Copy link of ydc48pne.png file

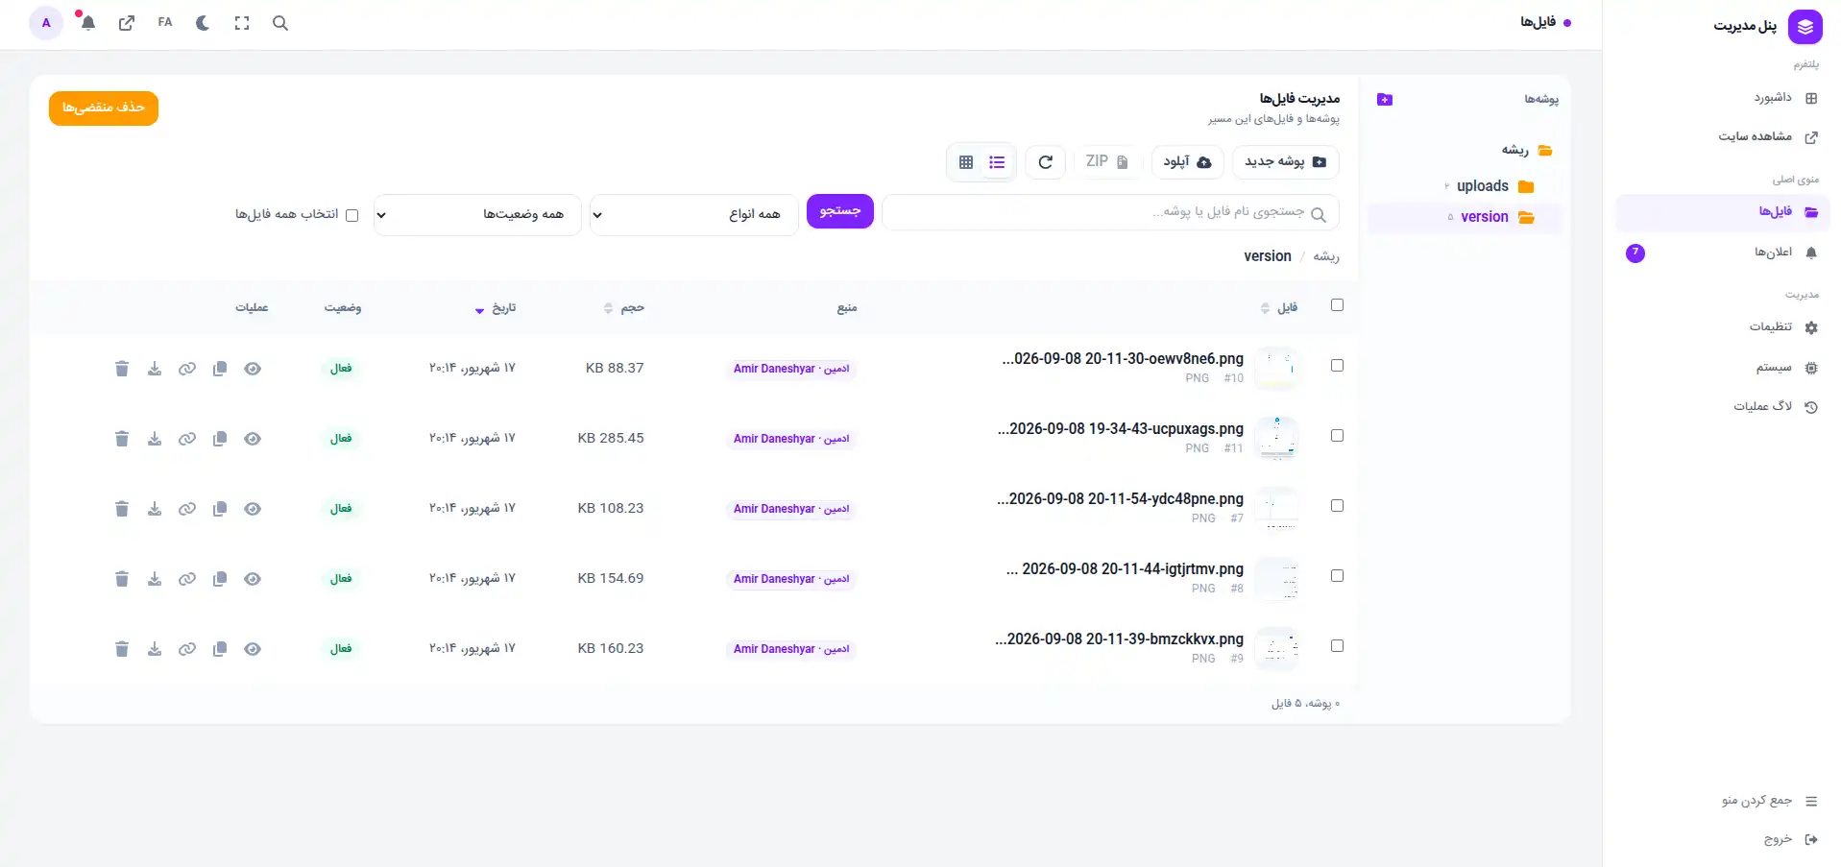pyautogui.click(x=187, y=509)
